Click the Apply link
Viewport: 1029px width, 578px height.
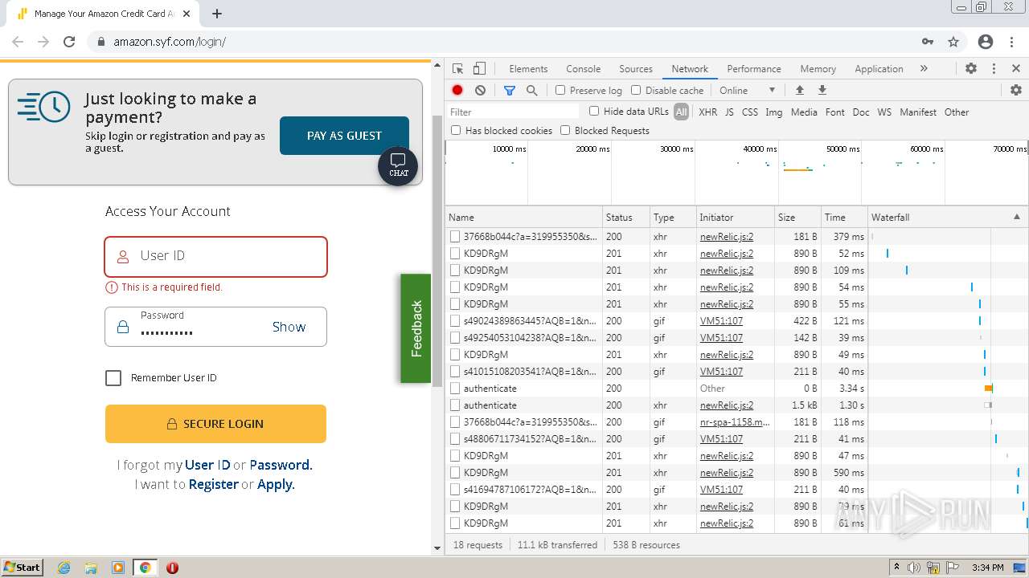coord(276,484)
